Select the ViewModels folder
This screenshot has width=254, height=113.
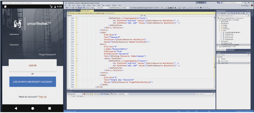coord(226,29)
